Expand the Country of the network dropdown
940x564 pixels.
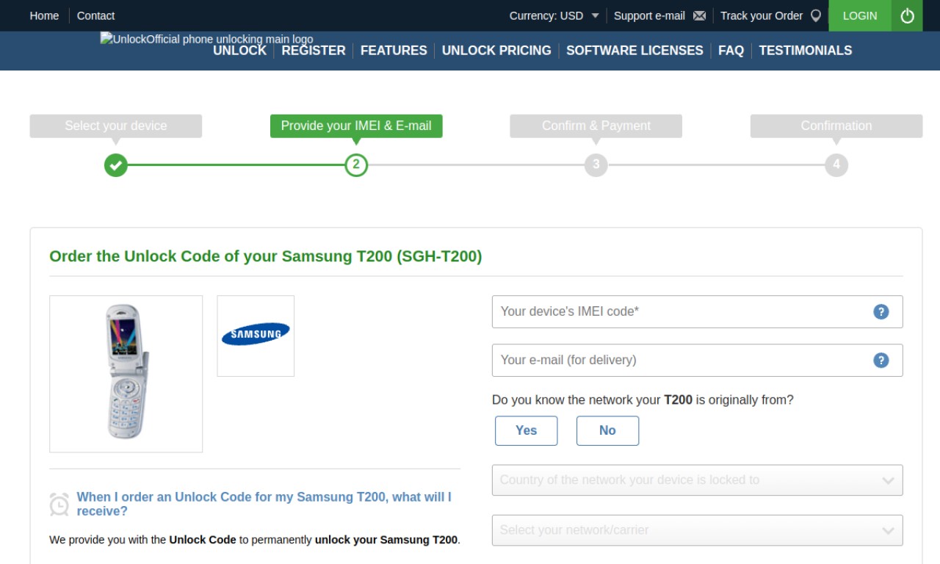pyautogui.click(x=697, y=480)
